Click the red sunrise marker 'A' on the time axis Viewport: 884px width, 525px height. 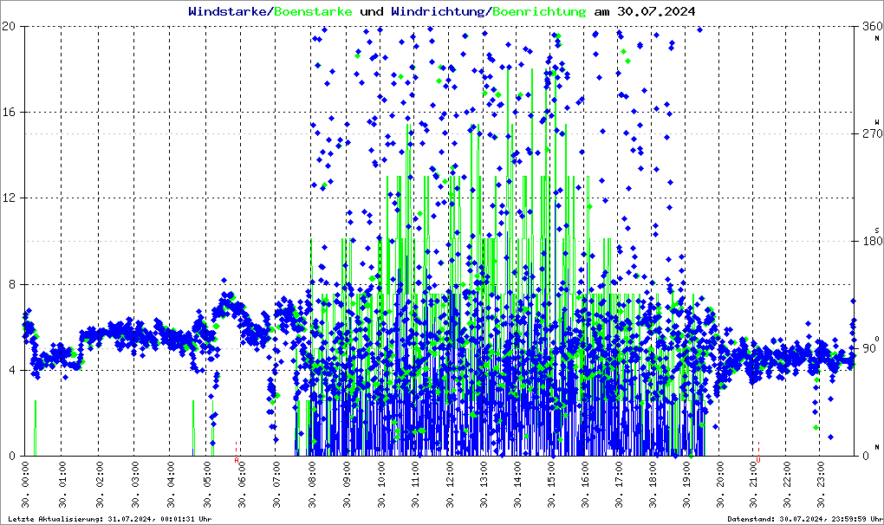[237, 460]
